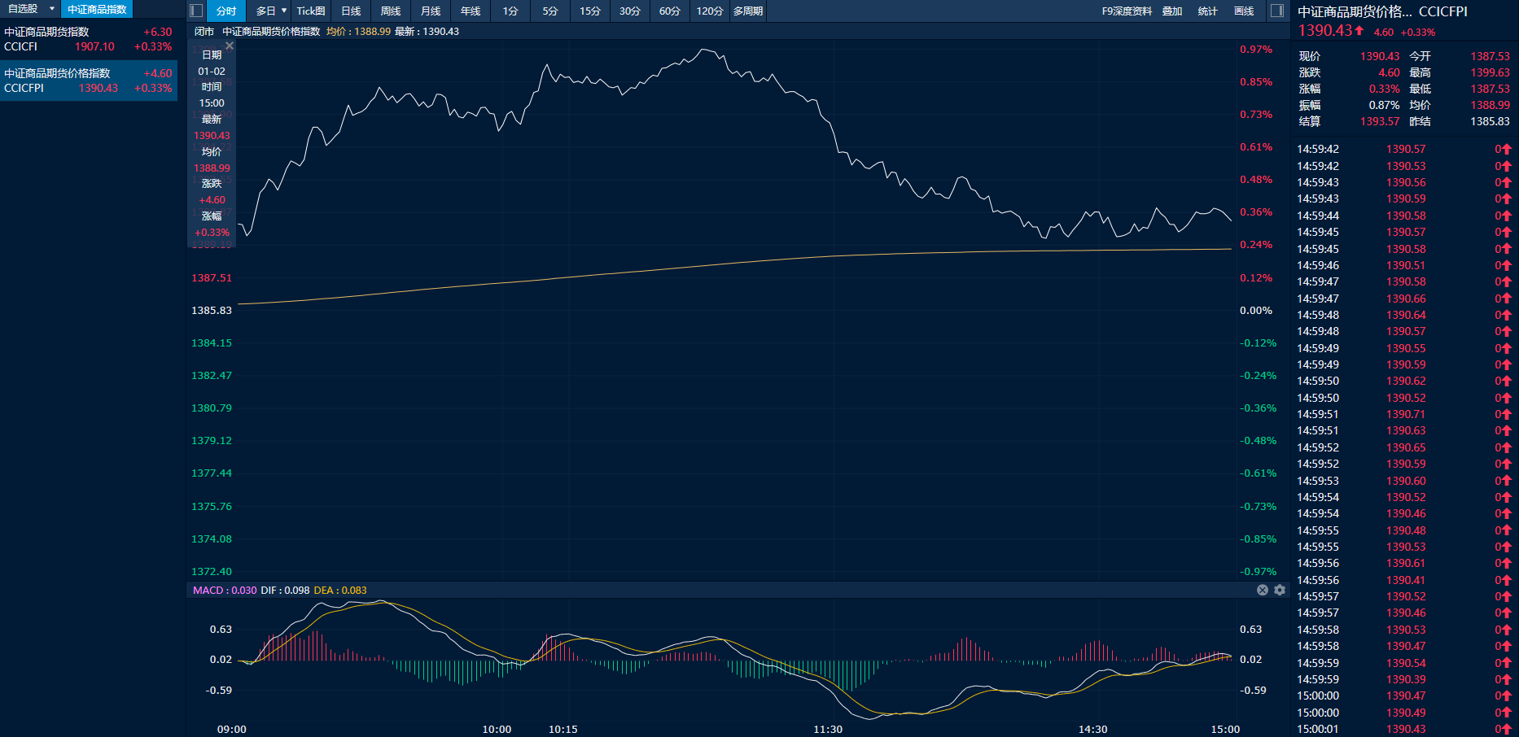The image size is (1519, 737).
Task: Open the 统计 statistics tool
Action: 1208,11
